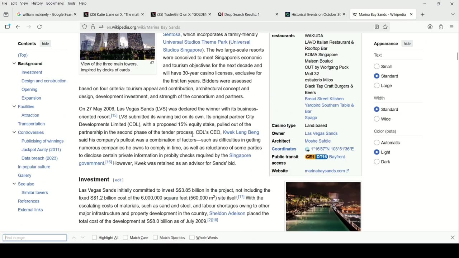Close the TraderGirlQ on X tab
This screenshot has height=258, width=459.
coord(209,14)
